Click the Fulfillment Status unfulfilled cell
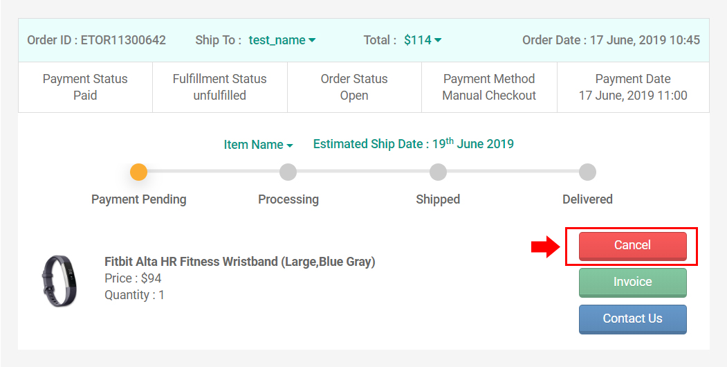Viewport: 727px width, 367px height. click(x=219, y=87)
